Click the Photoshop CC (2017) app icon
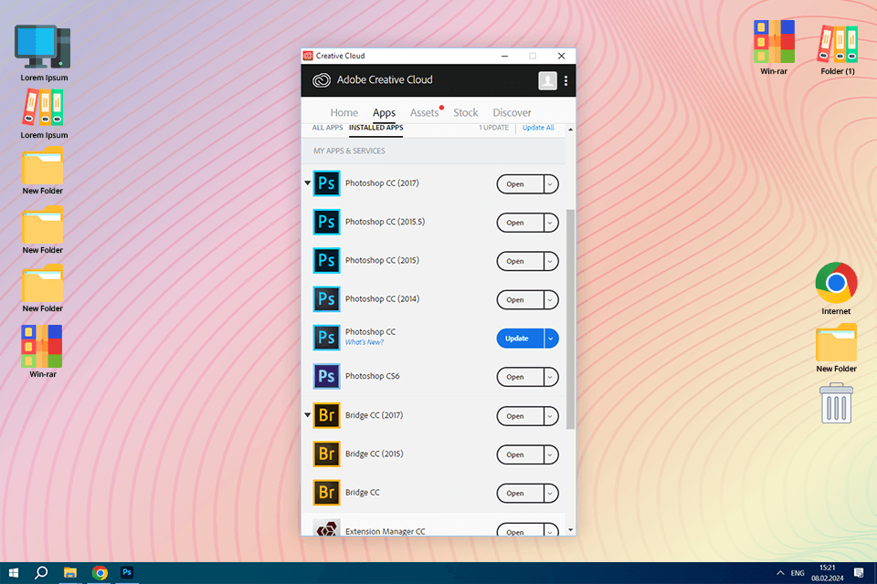Viewport: 877px width, 584px height. pyautogui.click(x=327, y=183)
